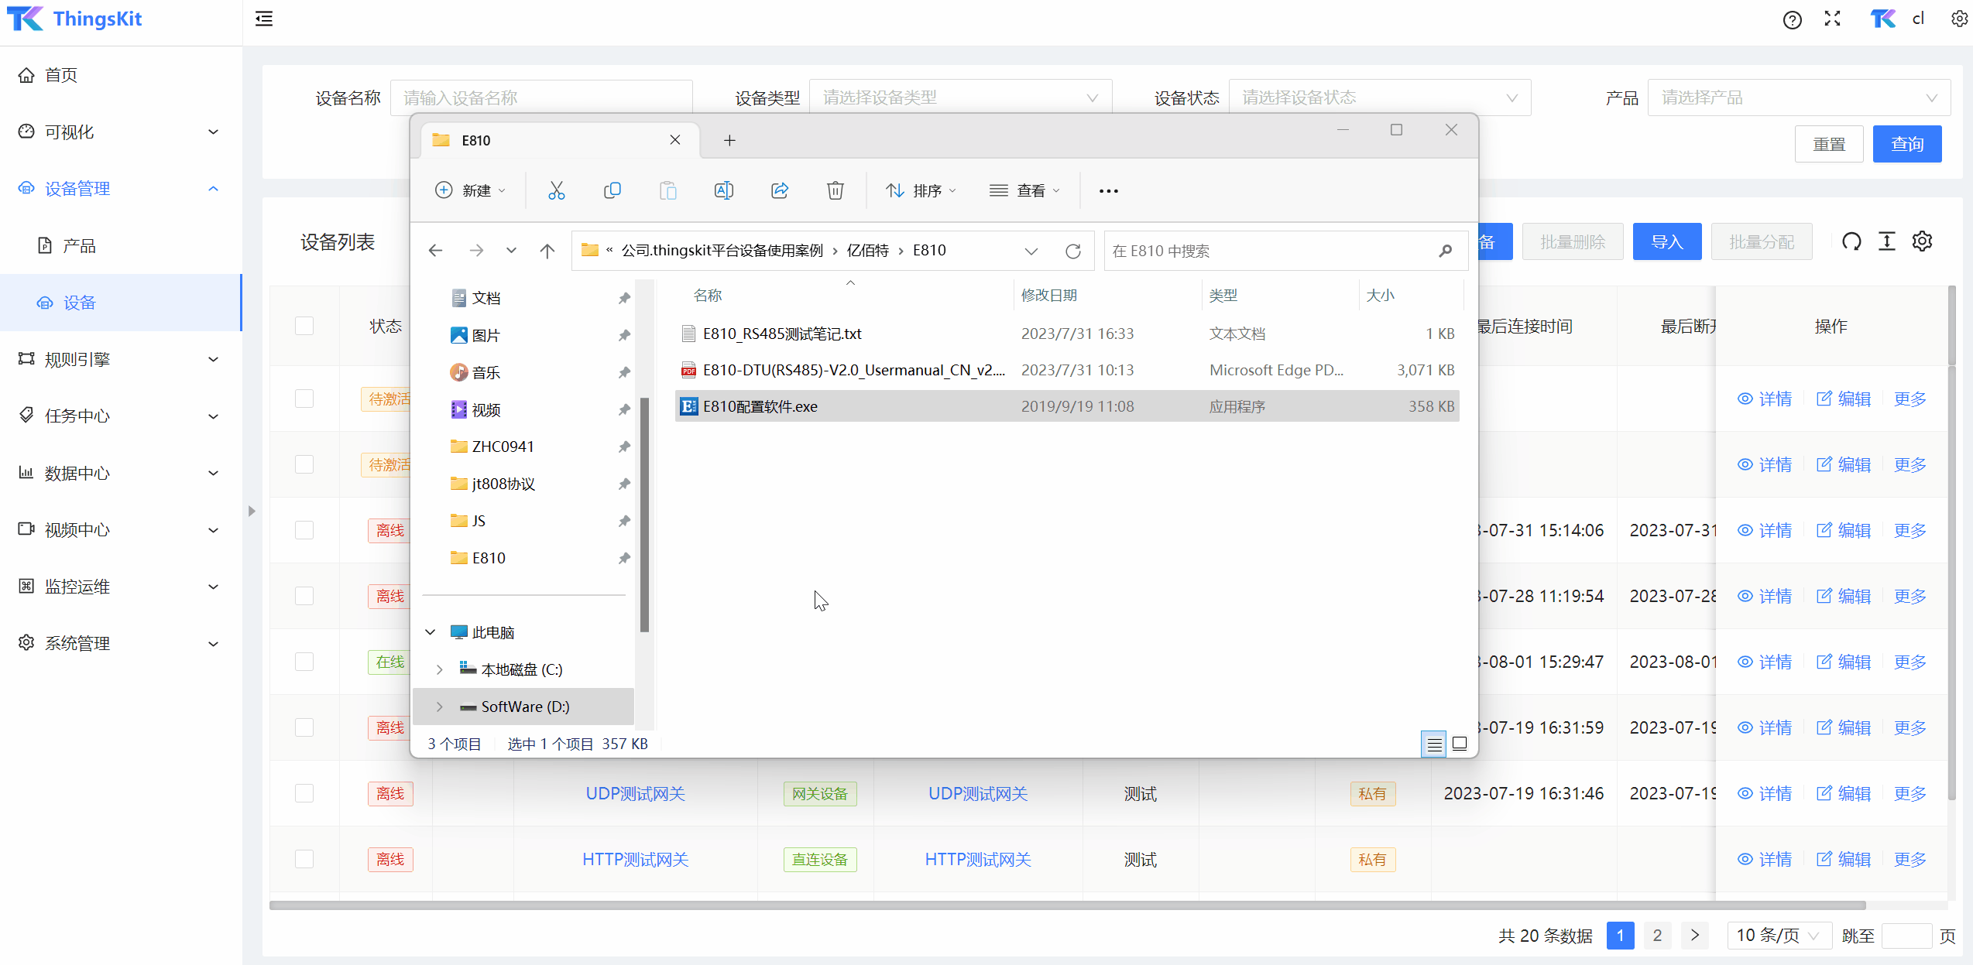This screenshot has width=1973, height=965.
Task: Go up one folder level in Explorer
Action: [x=547, y=251]
